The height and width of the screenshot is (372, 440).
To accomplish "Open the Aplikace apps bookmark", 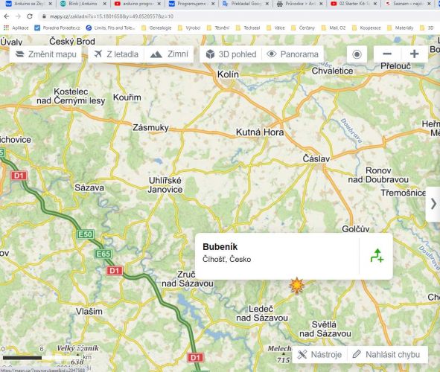I will (16, 28).
